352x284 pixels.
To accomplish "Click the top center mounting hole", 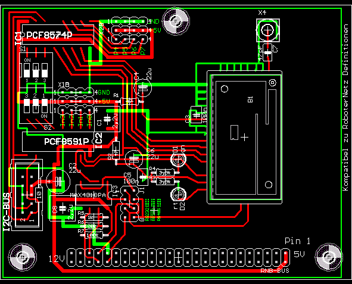I will pos(176,21).
